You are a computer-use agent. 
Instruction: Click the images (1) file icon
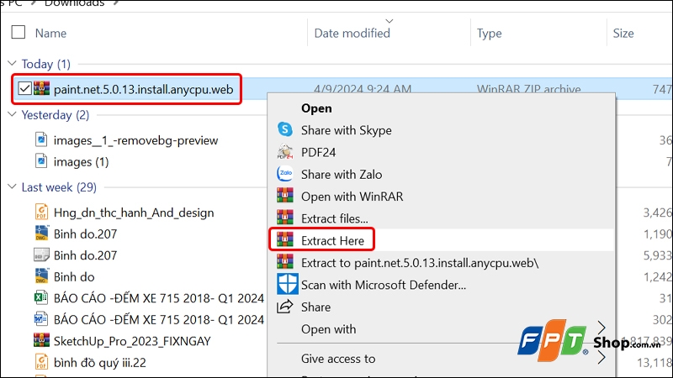tap(41, 161)
